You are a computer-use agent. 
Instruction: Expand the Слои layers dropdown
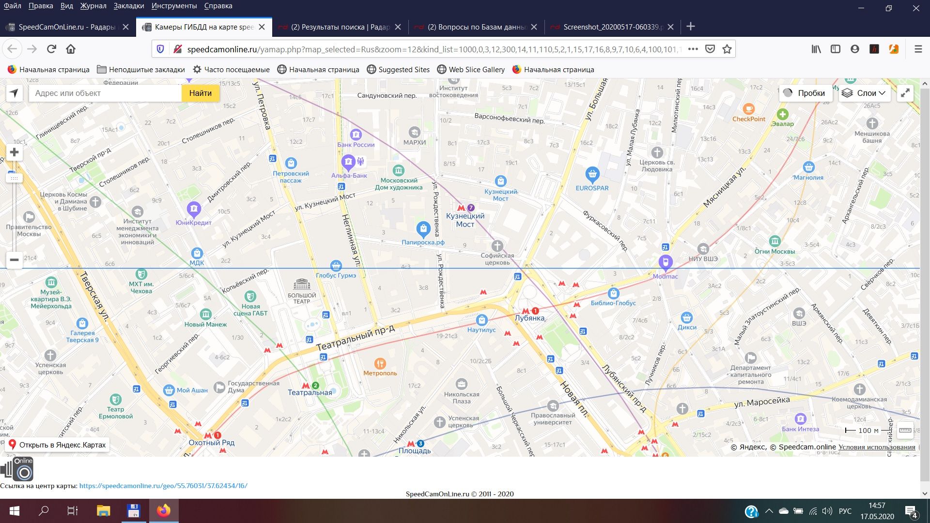865,93
